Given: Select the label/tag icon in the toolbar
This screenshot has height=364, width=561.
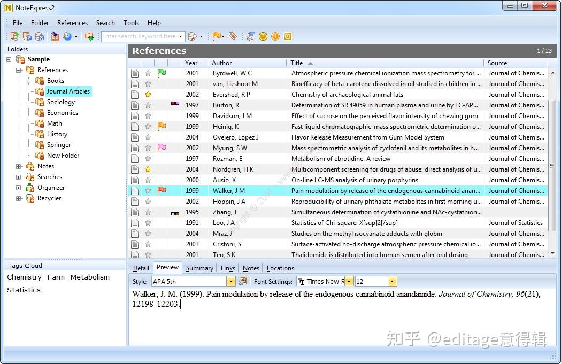Looking at the screenshot, I should (232, 36).
